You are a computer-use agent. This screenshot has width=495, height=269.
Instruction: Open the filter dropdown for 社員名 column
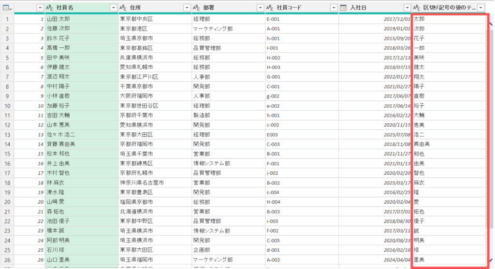point(113,8)
